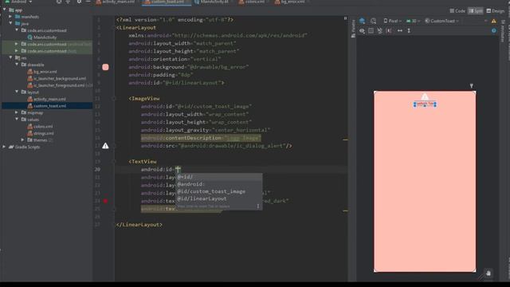Collapse the layout folder
510x287 pixels.
pos(17,92)
